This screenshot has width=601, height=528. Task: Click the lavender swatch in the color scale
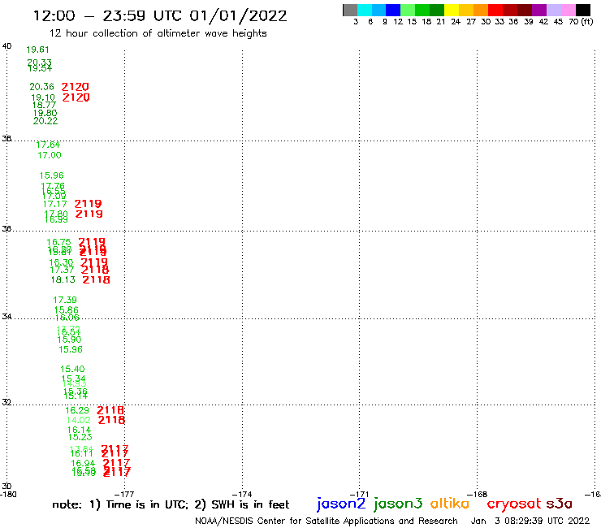pos(553,10)
